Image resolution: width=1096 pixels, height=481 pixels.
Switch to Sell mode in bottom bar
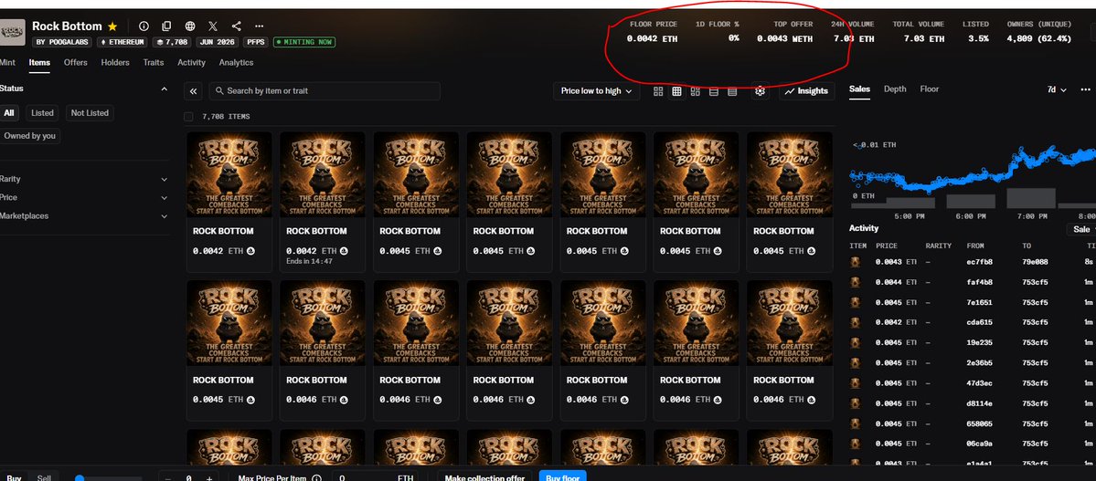(x=44, y=478)
